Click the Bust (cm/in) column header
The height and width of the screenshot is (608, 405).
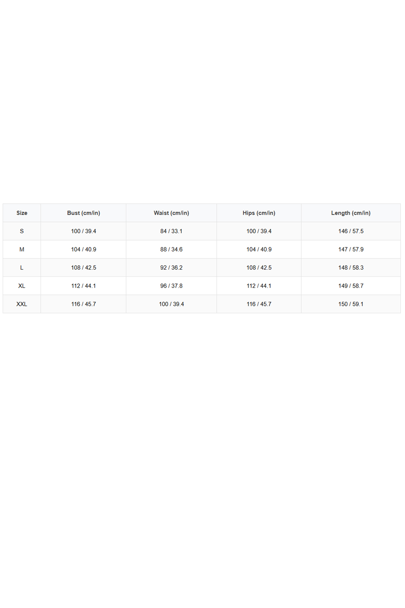click(x=83, y=213)
